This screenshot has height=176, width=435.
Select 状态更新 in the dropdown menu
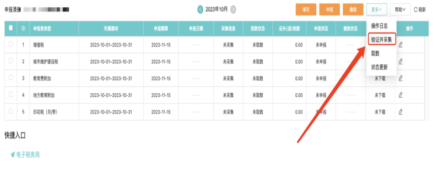coord(379,67)
